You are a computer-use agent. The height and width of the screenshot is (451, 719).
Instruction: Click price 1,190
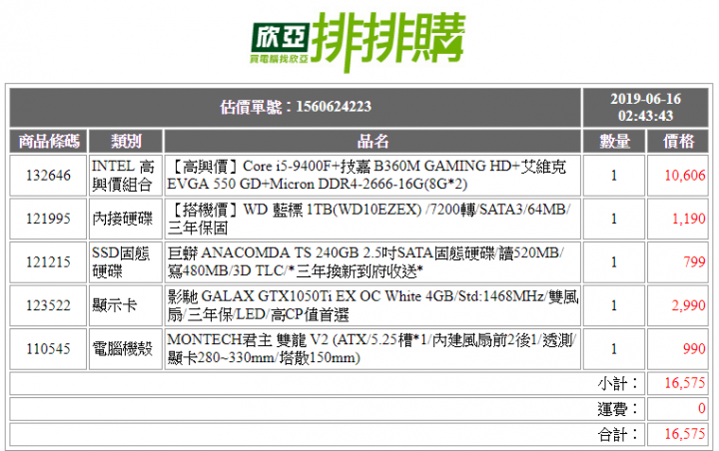pyautogui.click(x=689, y=219)
